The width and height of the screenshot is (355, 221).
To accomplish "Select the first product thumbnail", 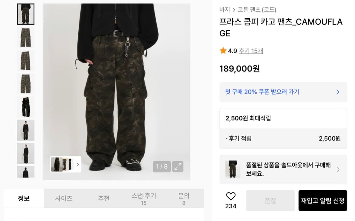I will tap(26, 14).
